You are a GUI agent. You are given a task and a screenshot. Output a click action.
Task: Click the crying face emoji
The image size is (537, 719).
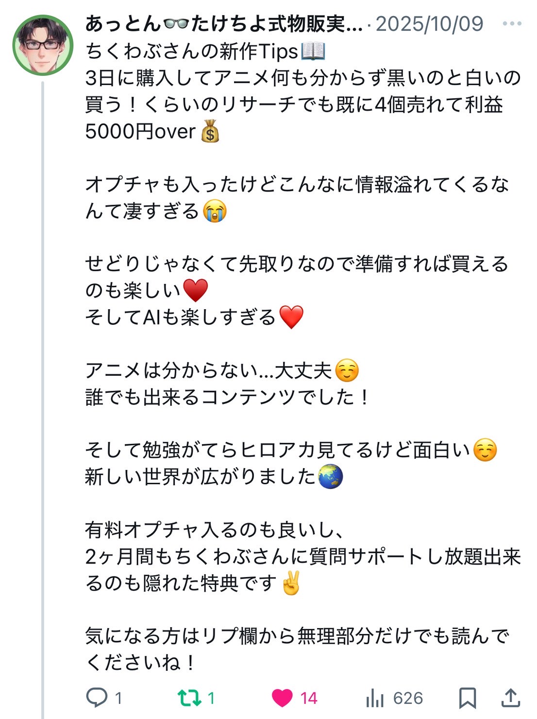click(215, 211)
